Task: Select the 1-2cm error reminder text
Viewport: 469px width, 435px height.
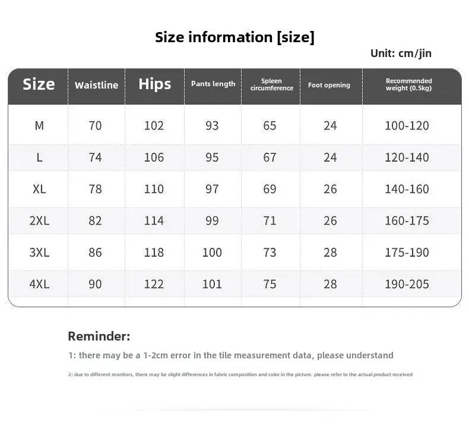Action: coord(230,355)
